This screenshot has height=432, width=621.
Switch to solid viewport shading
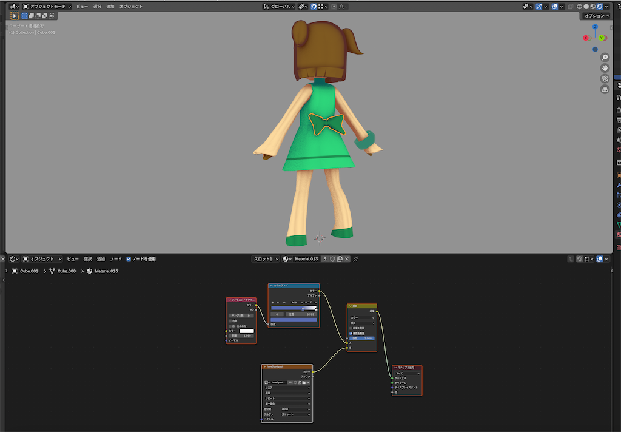(x=586, y=6)
